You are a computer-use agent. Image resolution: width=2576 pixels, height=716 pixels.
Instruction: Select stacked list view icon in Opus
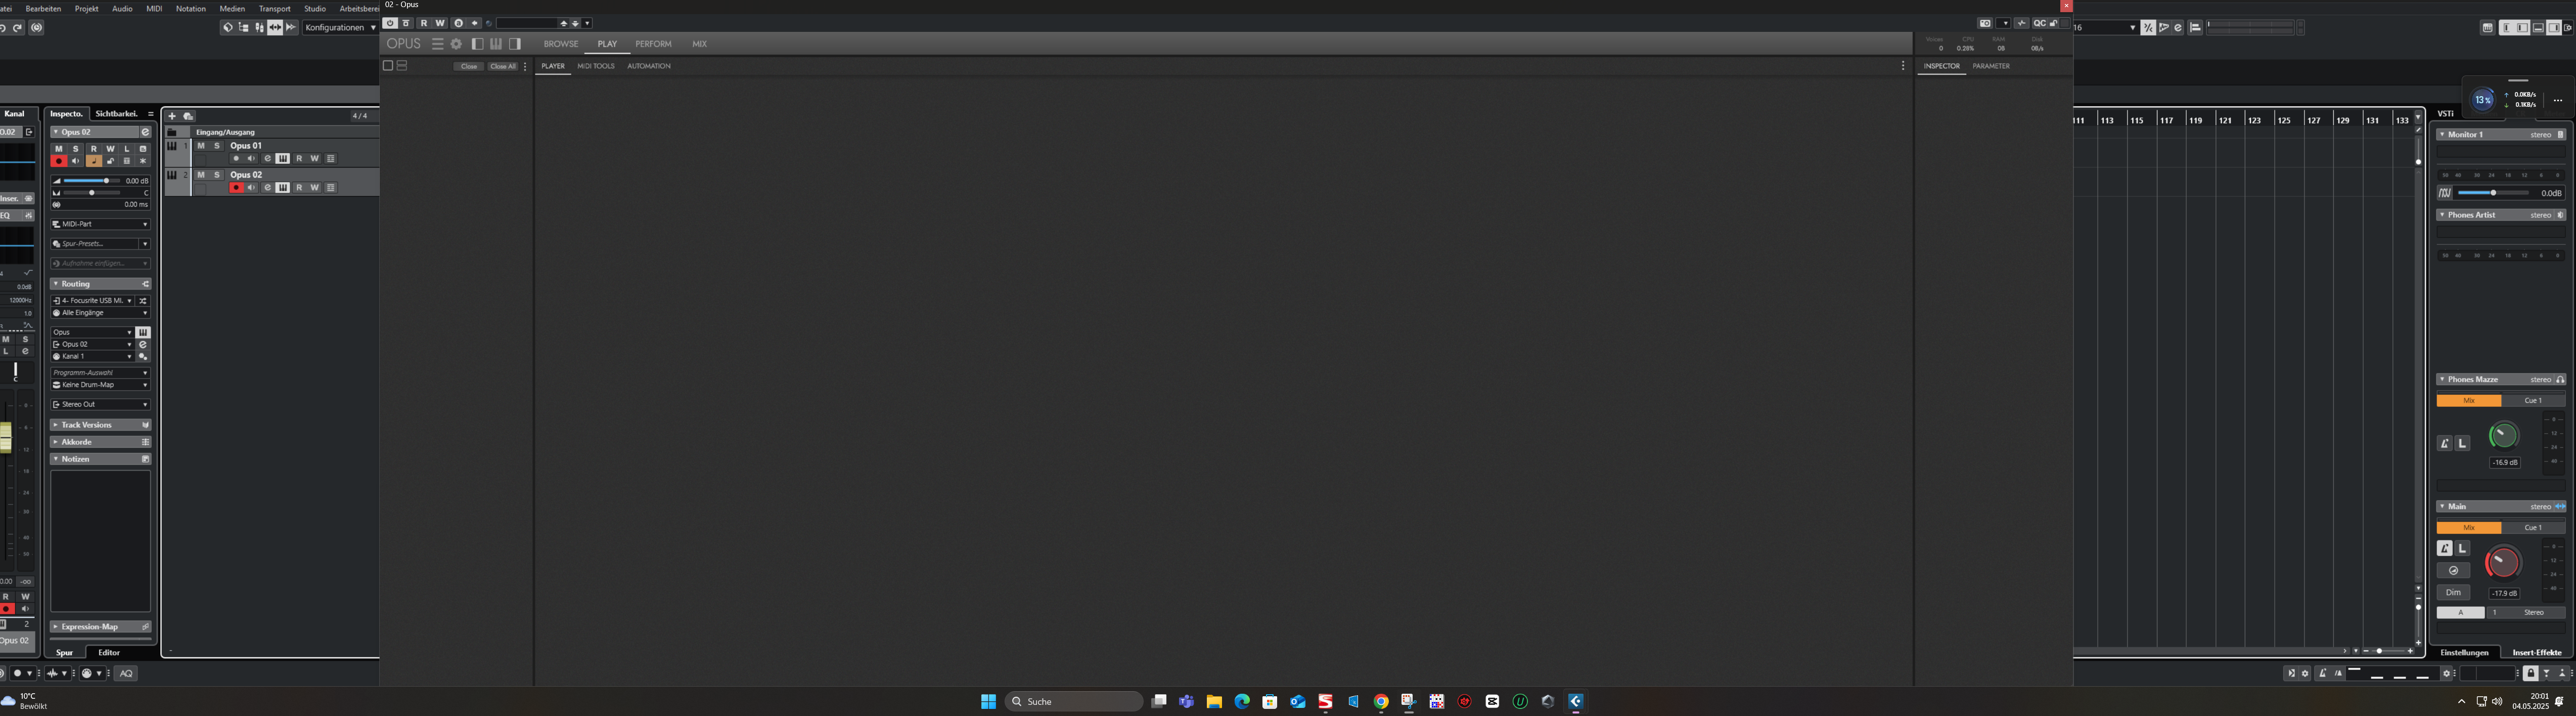[x=402, y=66]
